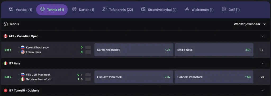The width and height of the screenshot is (271, 96).
Task: Choose Filip Jeff Planinsek at 2.37
Action: (134, 77)
